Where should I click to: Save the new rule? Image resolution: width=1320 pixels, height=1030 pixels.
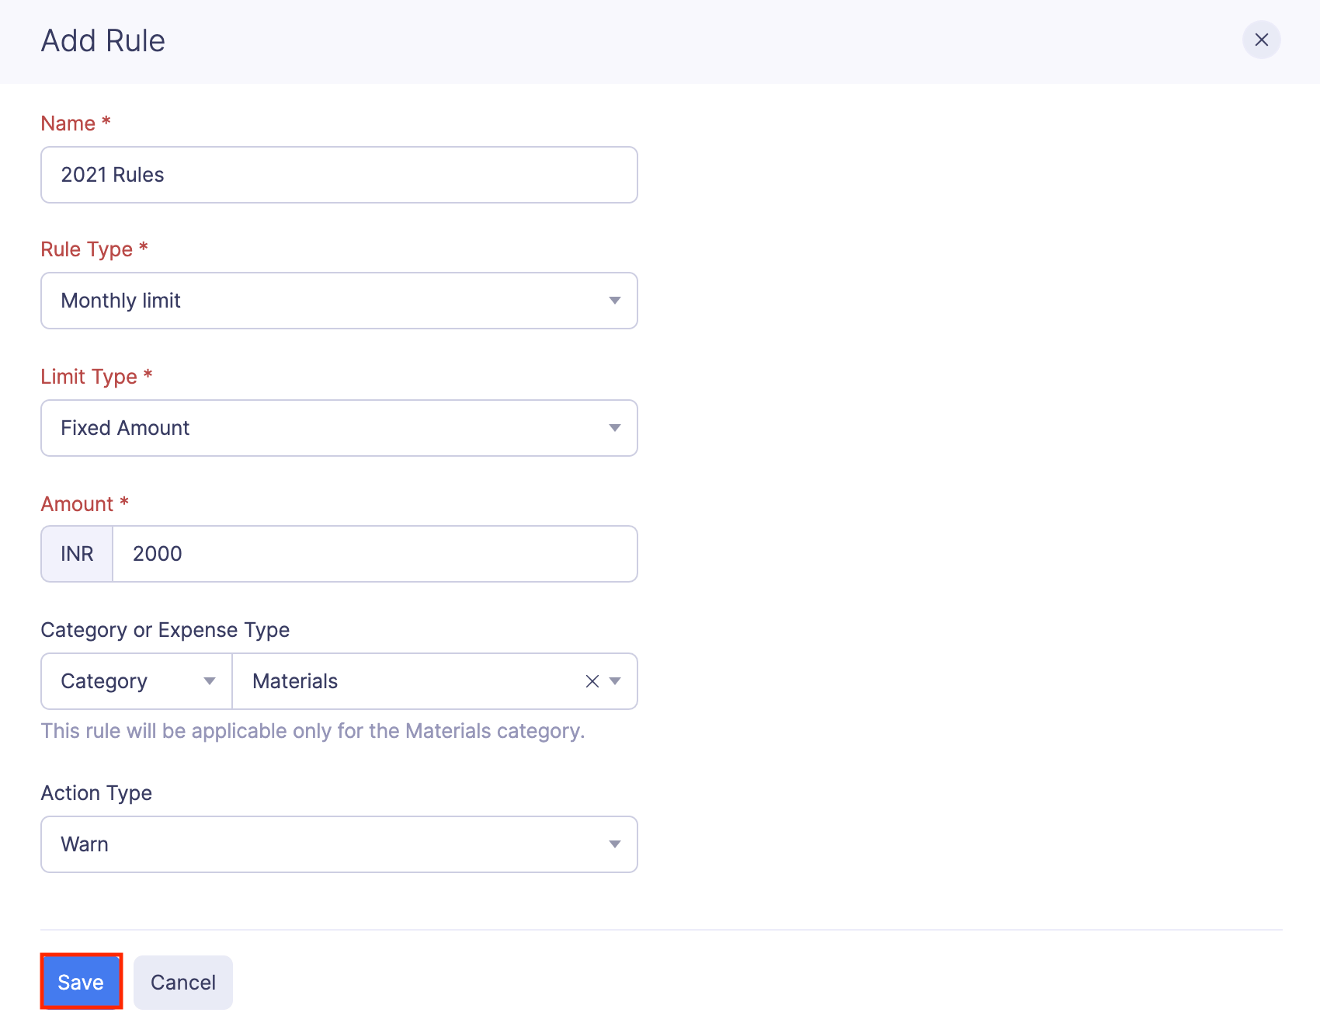(81, 982)
